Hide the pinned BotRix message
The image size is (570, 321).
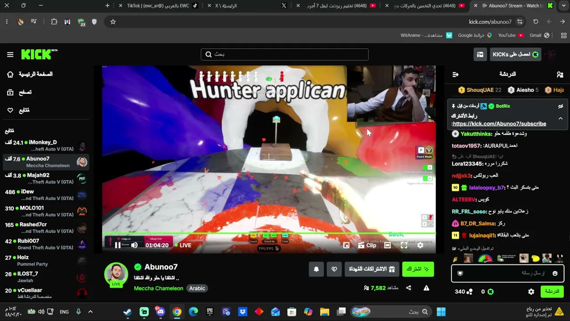tap(561, 106)
